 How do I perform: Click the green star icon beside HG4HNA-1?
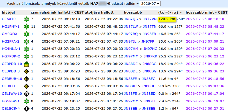pos(27,49)
